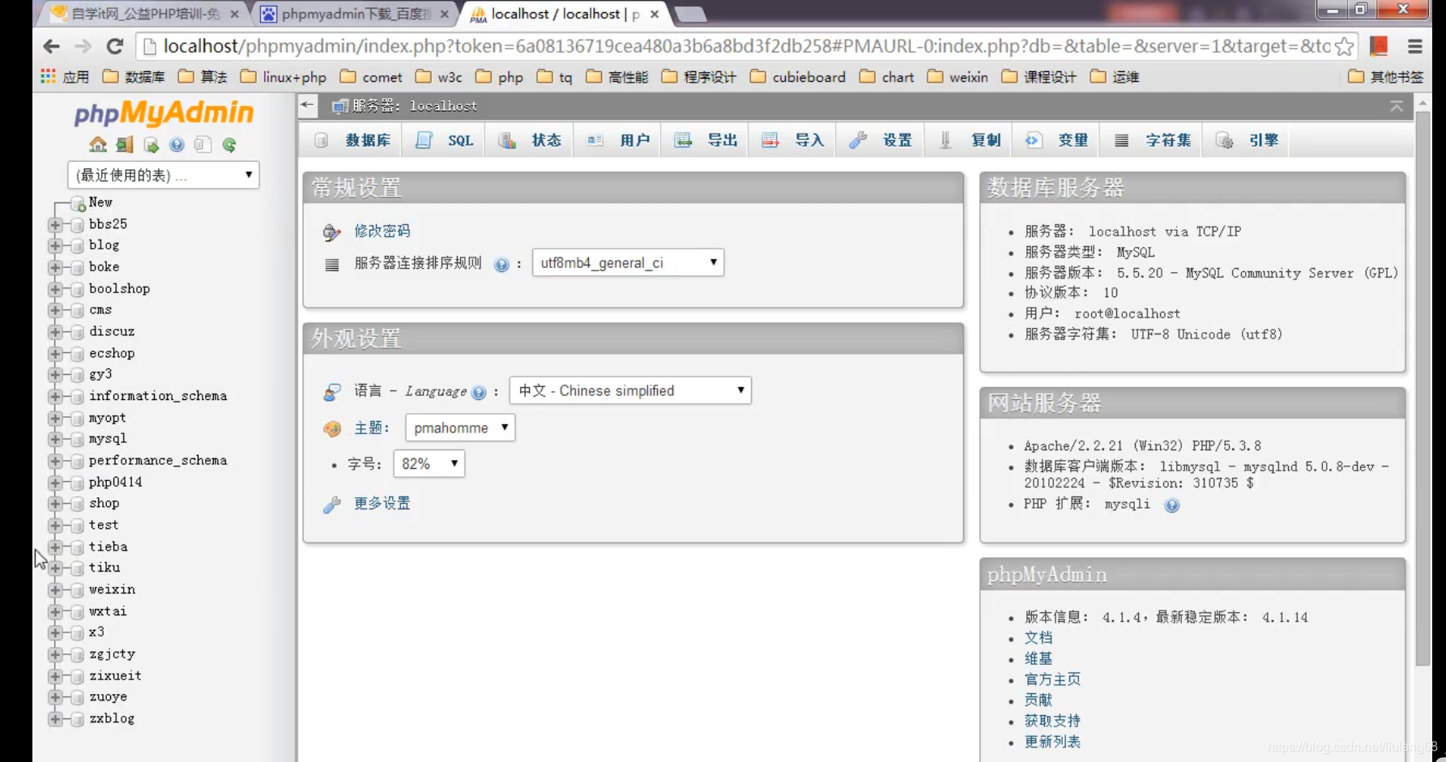Viewport: 1446px width, 762px height.
Task: Open the 更新列表 link
Action: [1052, 742]
